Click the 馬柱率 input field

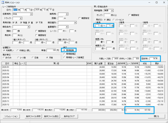point(15,35)
